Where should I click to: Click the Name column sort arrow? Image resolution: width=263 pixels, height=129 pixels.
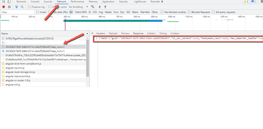pyautogui.click(x=87, y=34)
